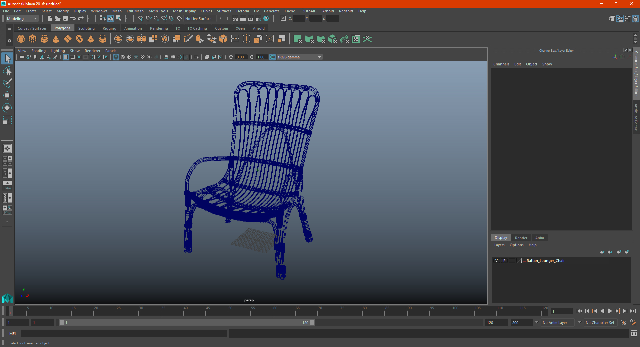The height and width of the screenshot is (347, 640).
Task: Click the Bevel cube shelf icon
Action: tap(223, 39)
